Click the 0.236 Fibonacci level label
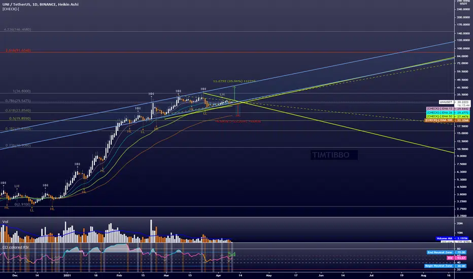Image resolution: width=473 pixels, height=279 pixels. [18, 146]
